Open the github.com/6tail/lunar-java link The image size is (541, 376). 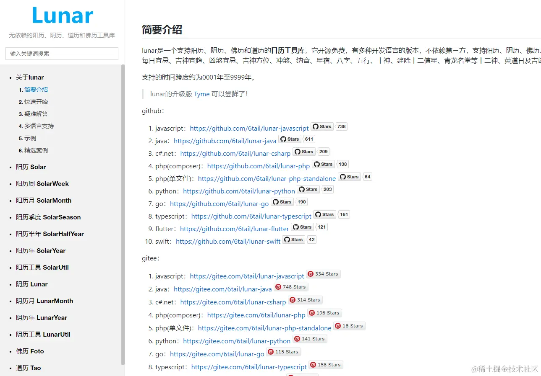point(225,141)
